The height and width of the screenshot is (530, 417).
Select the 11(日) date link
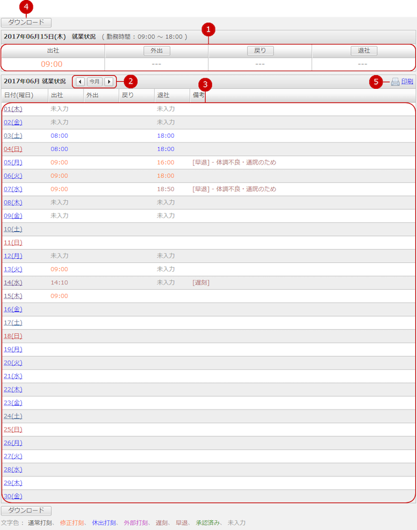(13, 243)
